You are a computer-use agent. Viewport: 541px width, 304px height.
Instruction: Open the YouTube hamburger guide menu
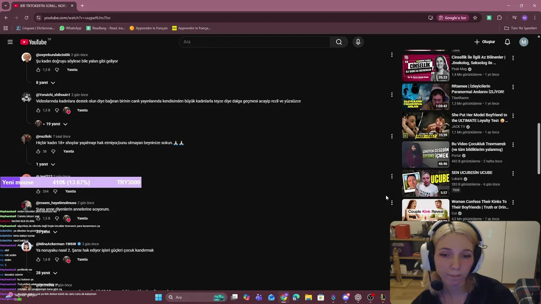[10, 42]
